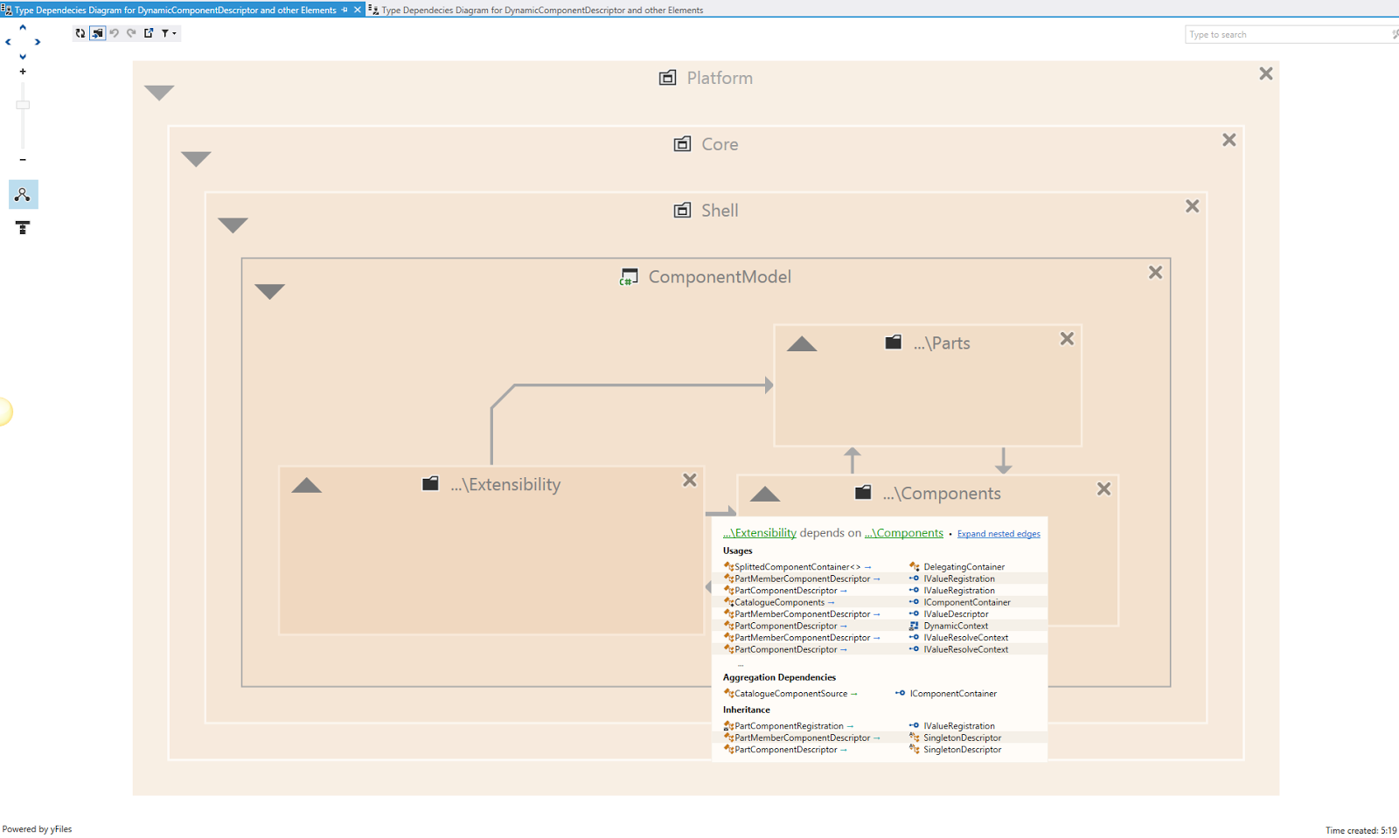
Task: Zoom out using the minus button
Action: [23, 160]
